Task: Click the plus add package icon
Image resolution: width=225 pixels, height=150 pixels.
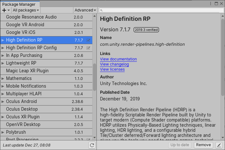Action: (4, 10)
